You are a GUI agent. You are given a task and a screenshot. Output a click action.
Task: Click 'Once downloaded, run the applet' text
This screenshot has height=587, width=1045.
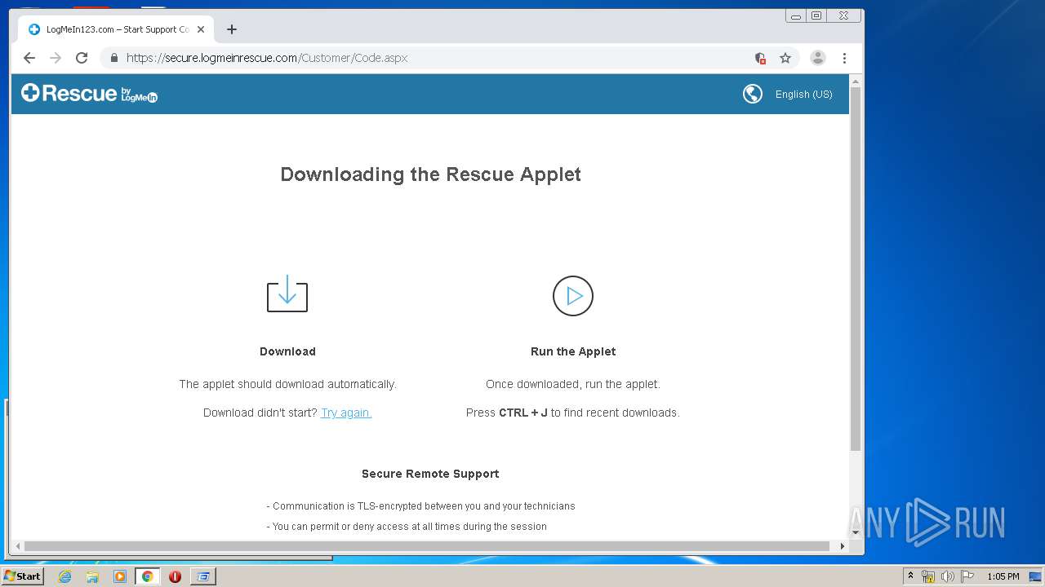point(573,384)
